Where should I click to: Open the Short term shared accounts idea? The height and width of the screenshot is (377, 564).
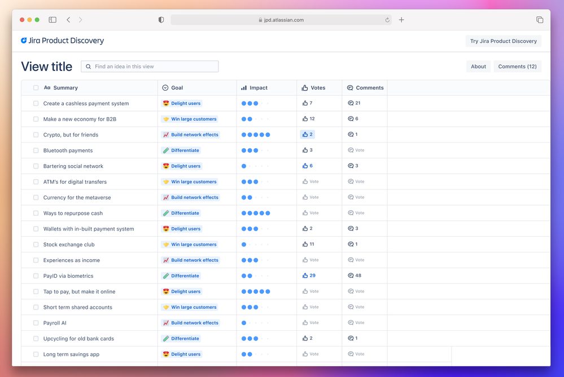tap(78, 307)
